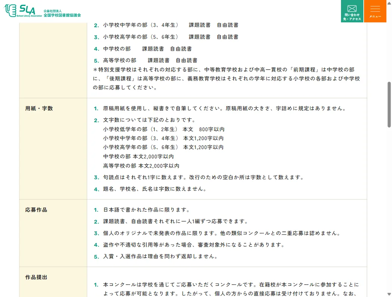Click the 個人のオリジナルで未発表の作品 line
The width and height of the screenshot is (392, 297).
pos(222,233)
